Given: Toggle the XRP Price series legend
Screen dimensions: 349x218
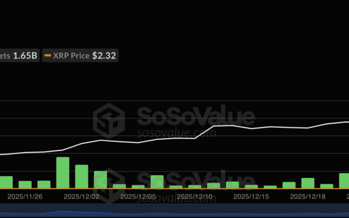Looking at the screenshot, I should 80,56.
